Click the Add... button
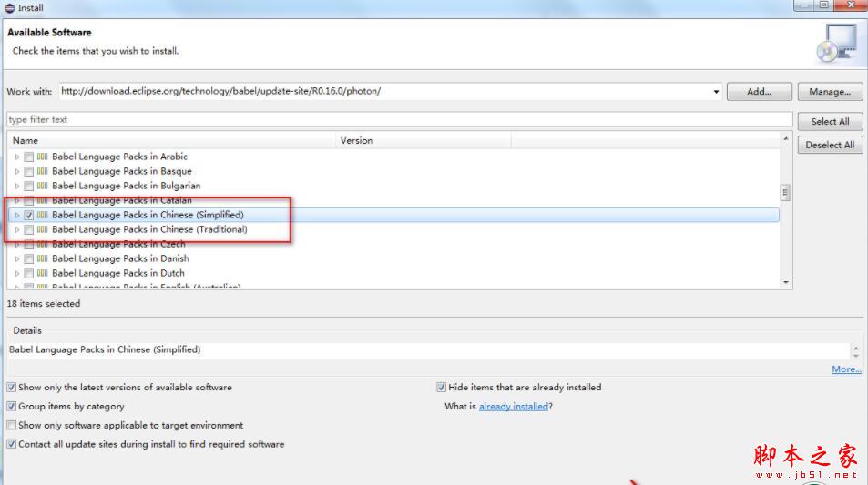868x485 pixels. pyautogui.click(x=759, y=92)
